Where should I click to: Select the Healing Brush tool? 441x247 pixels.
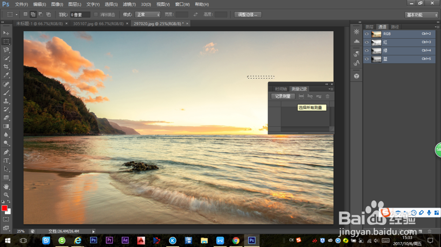click(6, 84)
